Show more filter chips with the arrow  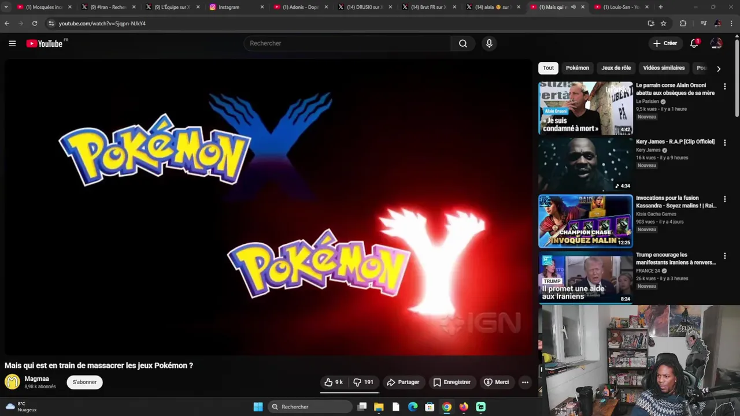click(x=719, y=68)
